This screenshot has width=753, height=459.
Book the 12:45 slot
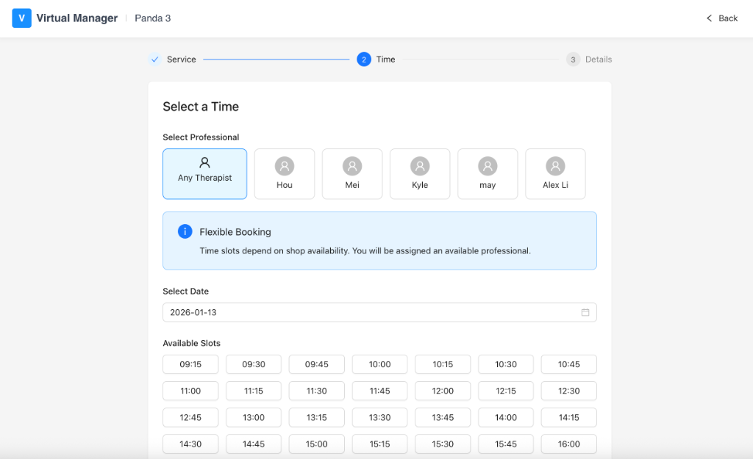190,417
